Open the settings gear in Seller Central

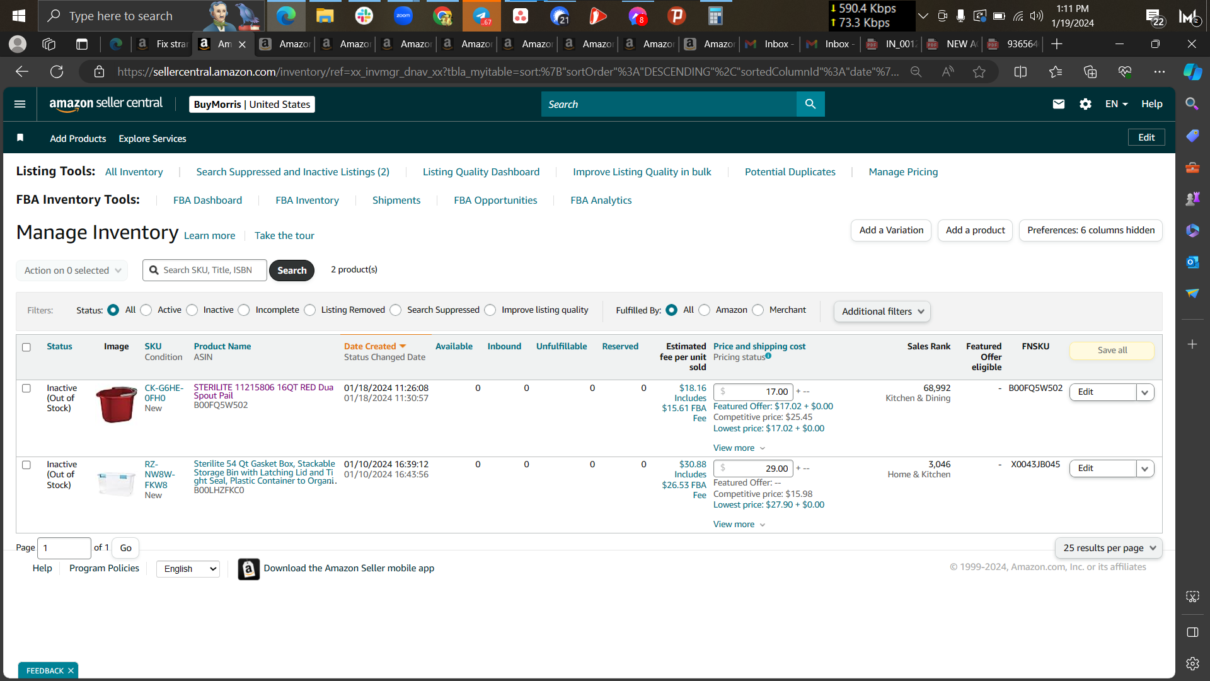pos(1085,104)
